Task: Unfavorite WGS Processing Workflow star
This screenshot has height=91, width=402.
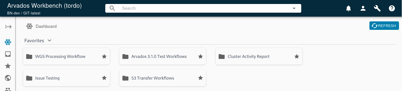Action: click(x=104, y=56)
